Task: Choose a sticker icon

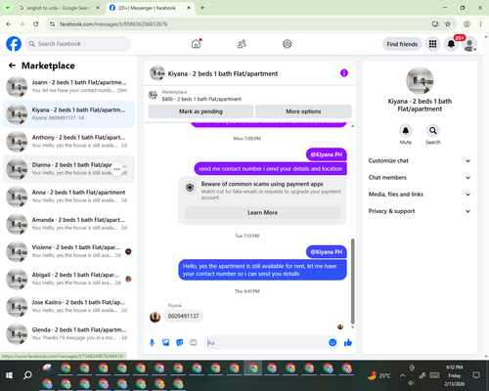Action: (180, 342)
